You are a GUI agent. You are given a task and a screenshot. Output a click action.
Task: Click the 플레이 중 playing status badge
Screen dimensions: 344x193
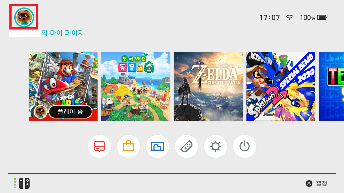(70, 112)
